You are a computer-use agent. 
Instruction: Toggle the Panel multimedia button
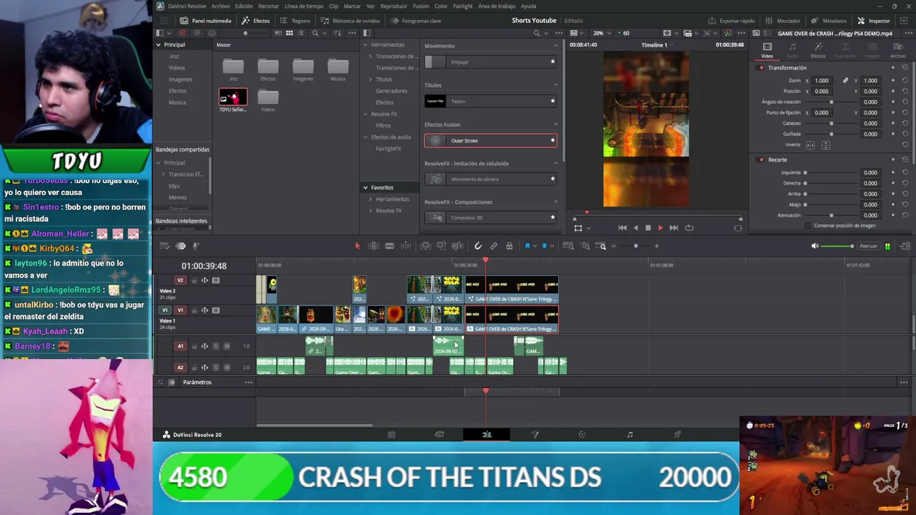point(206,21)
